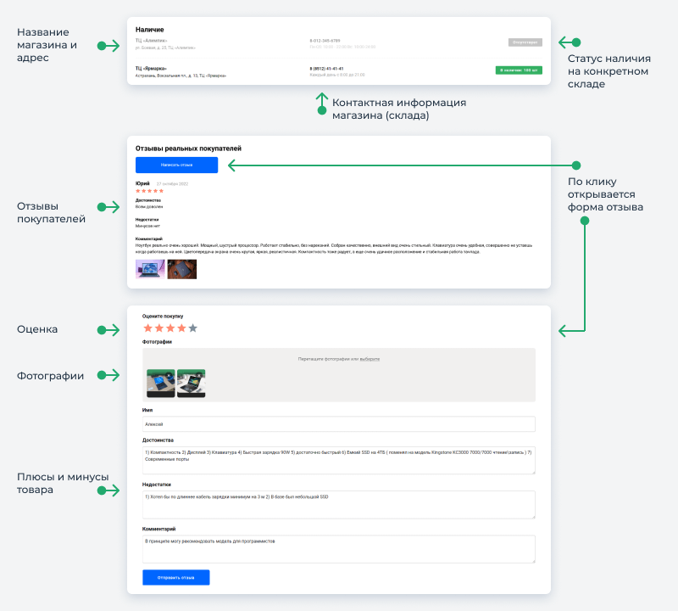Click the first rating star in the review form
The width and height of the screenshot is (678, 611).
click(147, 328)
